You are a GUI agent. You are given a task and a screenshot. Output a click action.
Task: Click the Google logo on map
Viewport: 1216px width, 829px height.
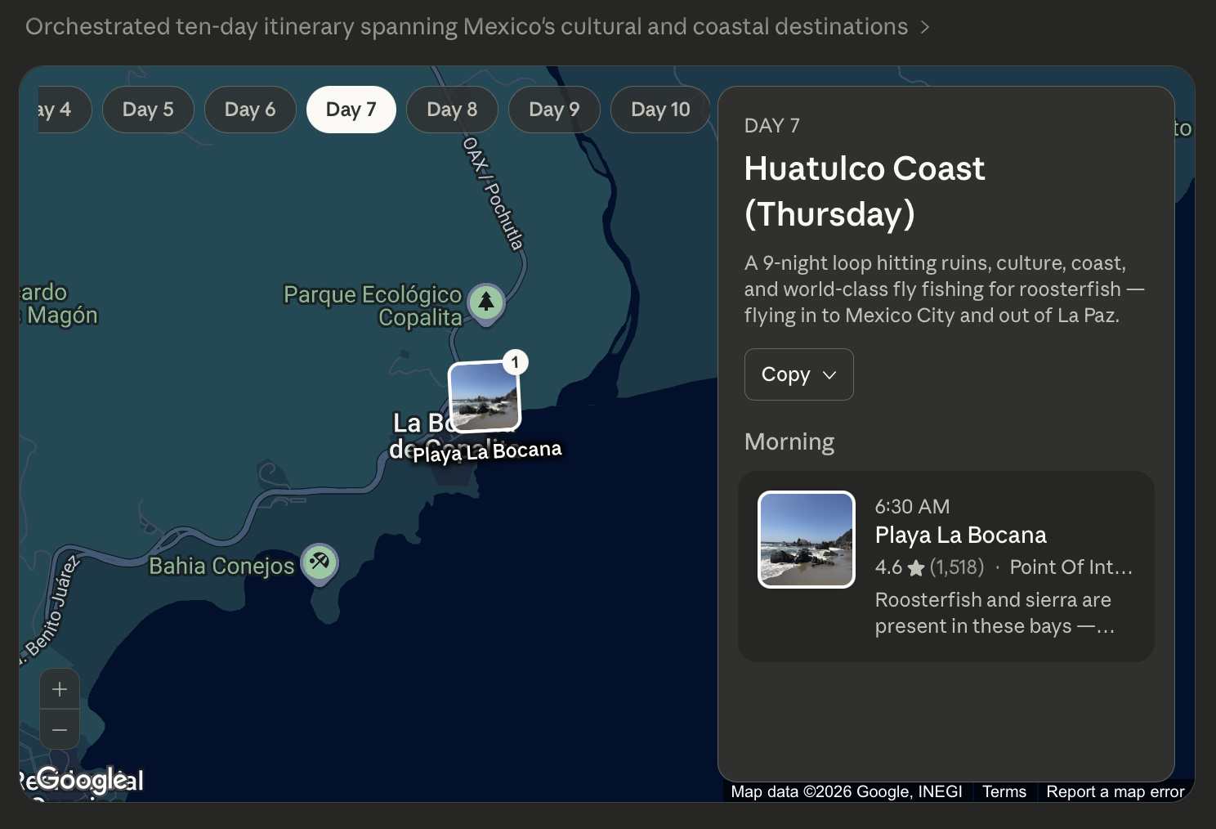(x=90, y=780)
